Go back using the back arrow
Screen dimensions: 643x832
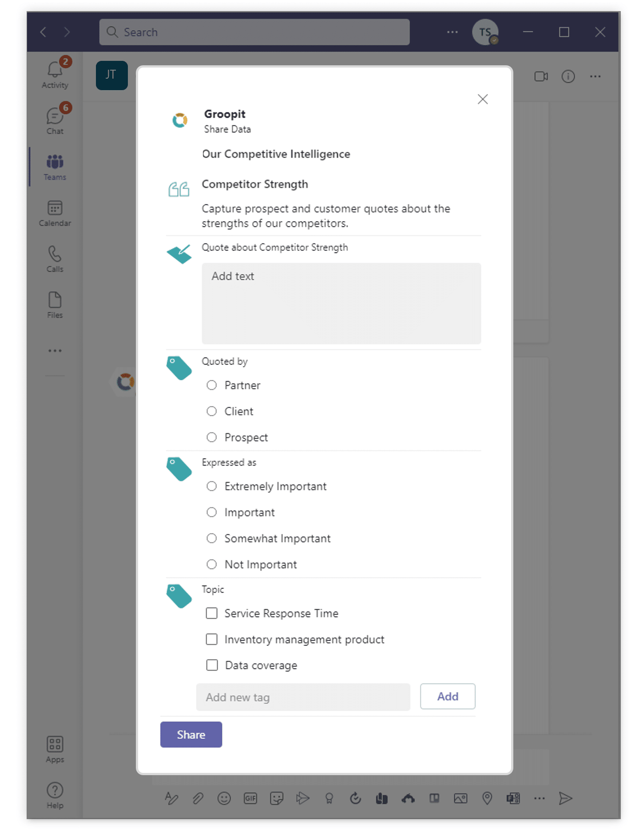[43, 32]
